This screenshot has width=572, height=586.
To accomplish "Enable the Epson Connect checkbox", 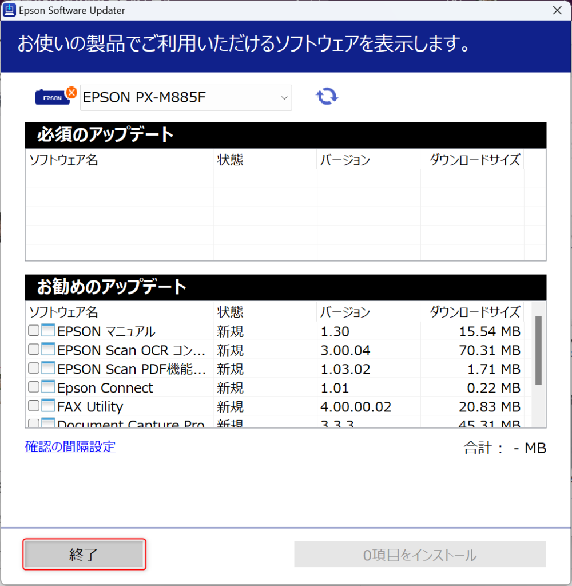I will [34, 386].
